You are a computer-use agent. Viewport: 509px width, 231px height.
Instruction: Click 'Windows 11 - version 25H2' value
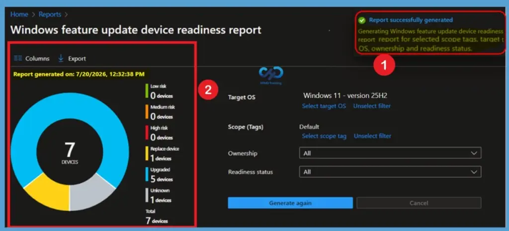pyautogui.click(x=345, y=96)
